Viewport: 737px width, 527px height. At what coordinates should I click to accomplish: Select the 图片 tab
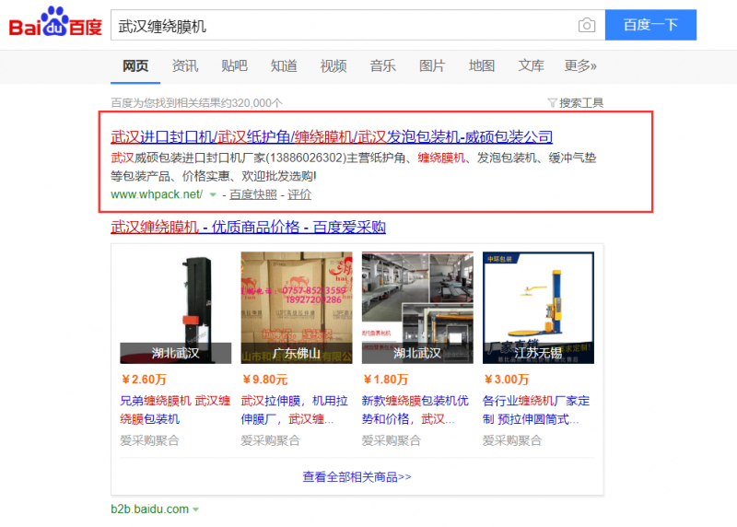click(431, 65)
